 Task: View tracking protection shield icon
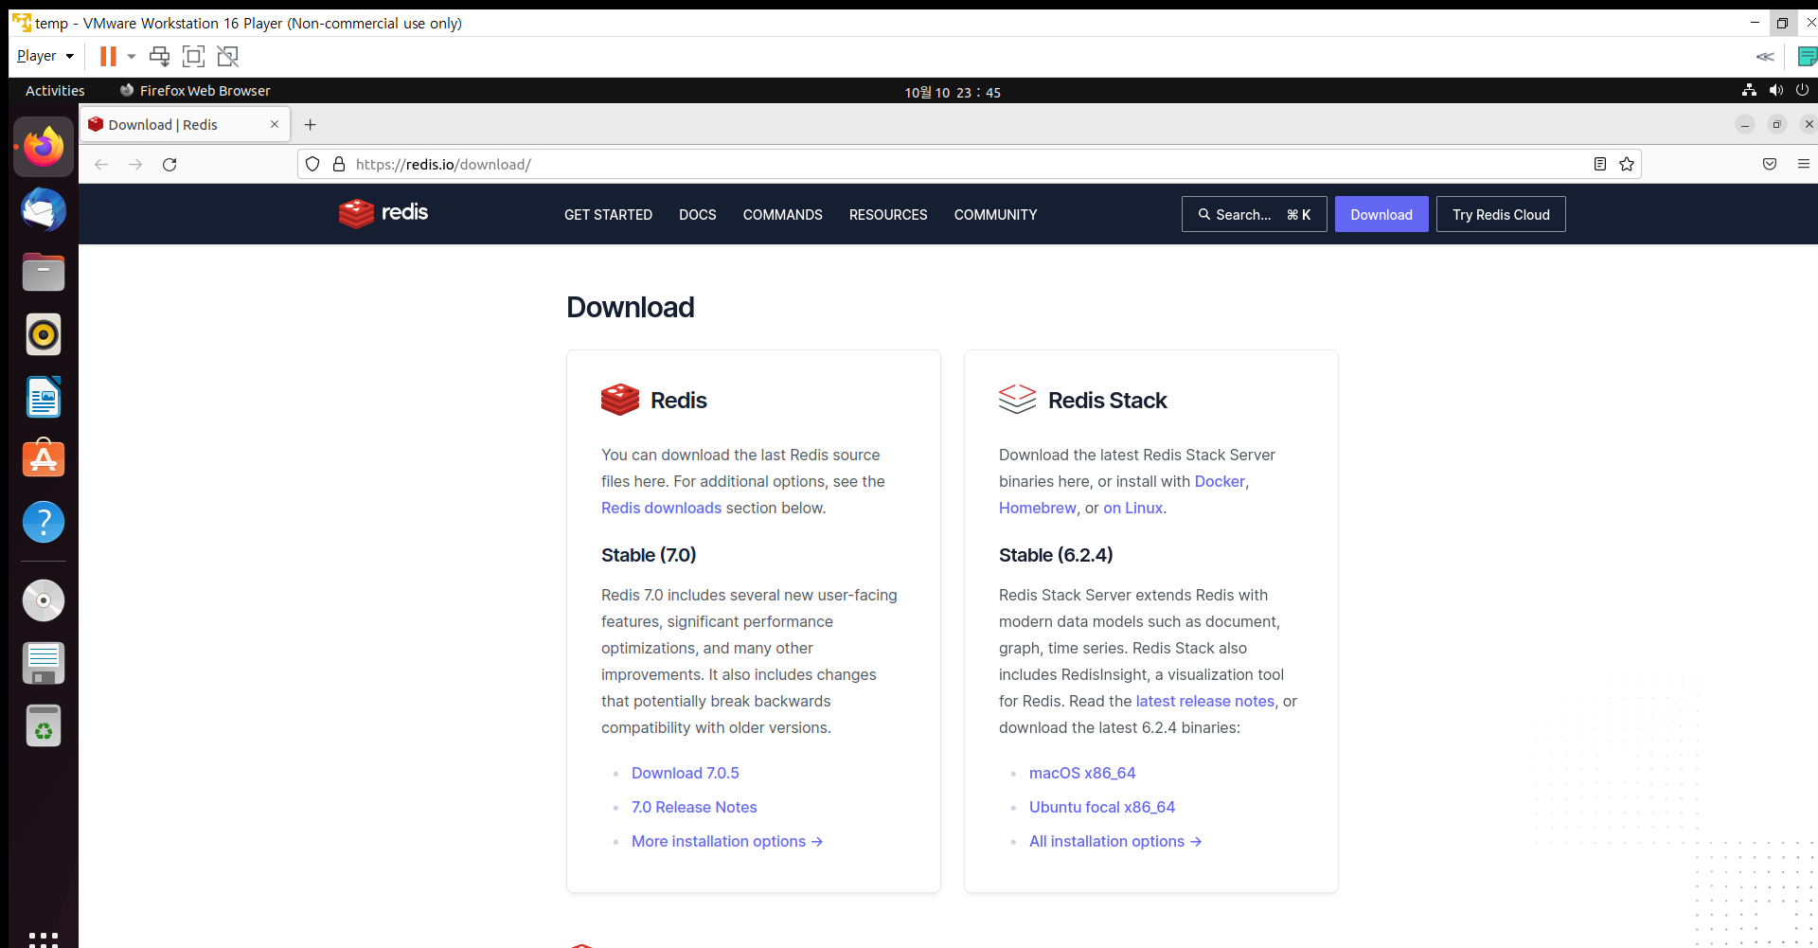coord(312,164)
